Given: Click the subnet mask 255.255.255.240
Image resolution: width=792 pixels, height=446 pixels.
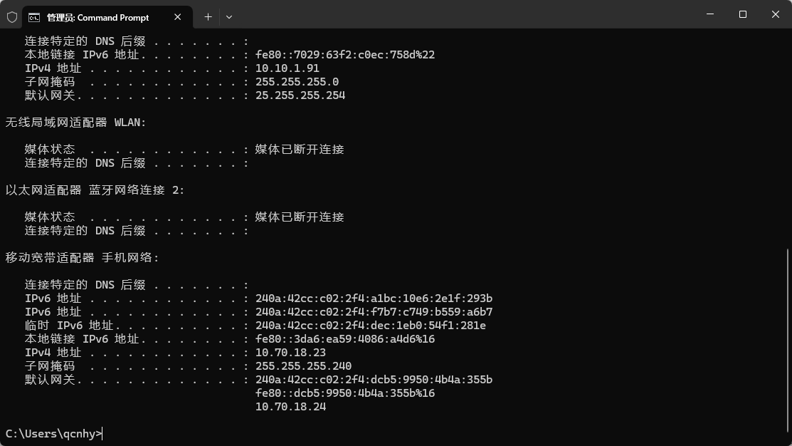Looking at the screenshot, I should [303, 366].
